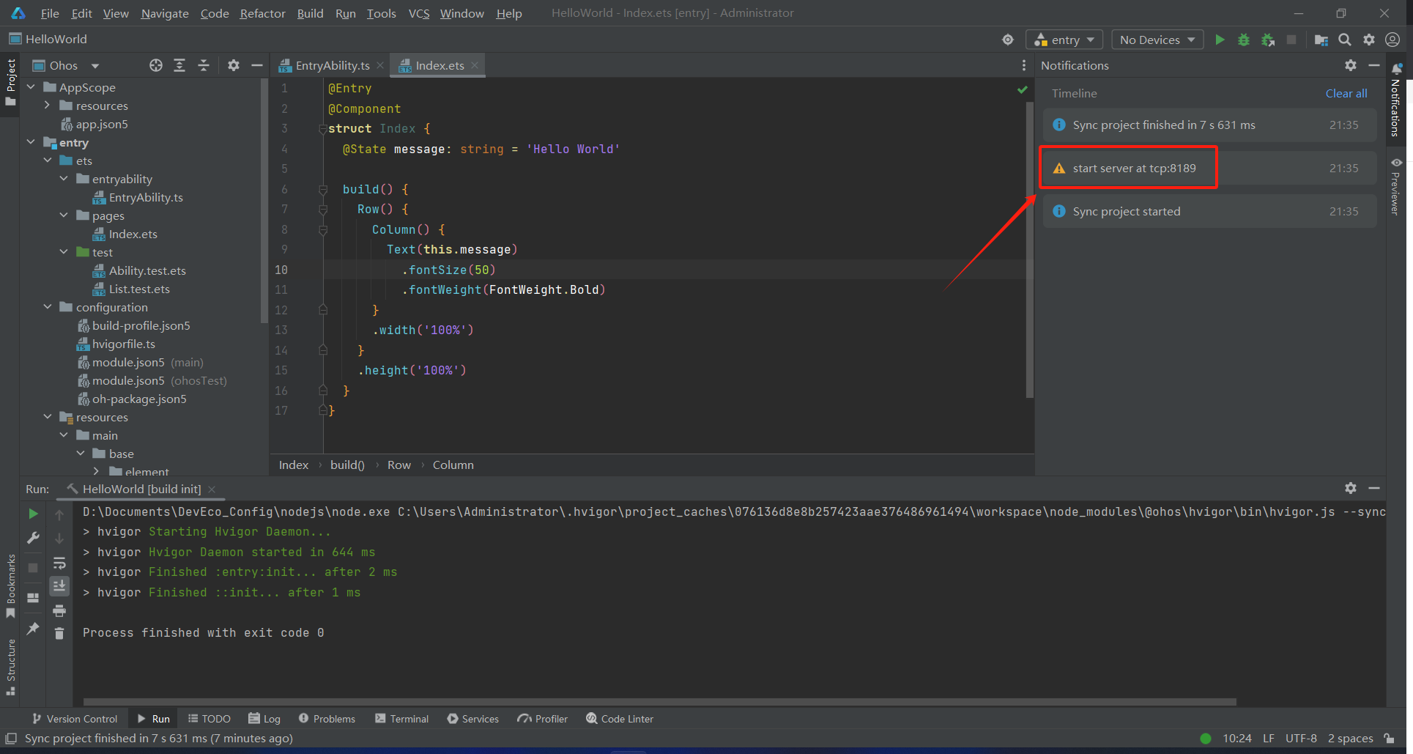Viewport: 1413px width, 754px height.
Task: Select opened file in Project tree icon
Action: [156, 65]
